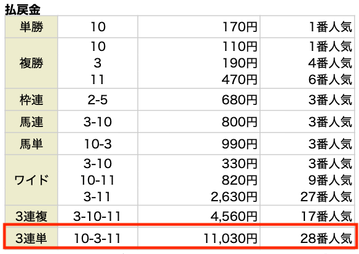
Task: Click the 払戻金 heading
Action: 23,10
